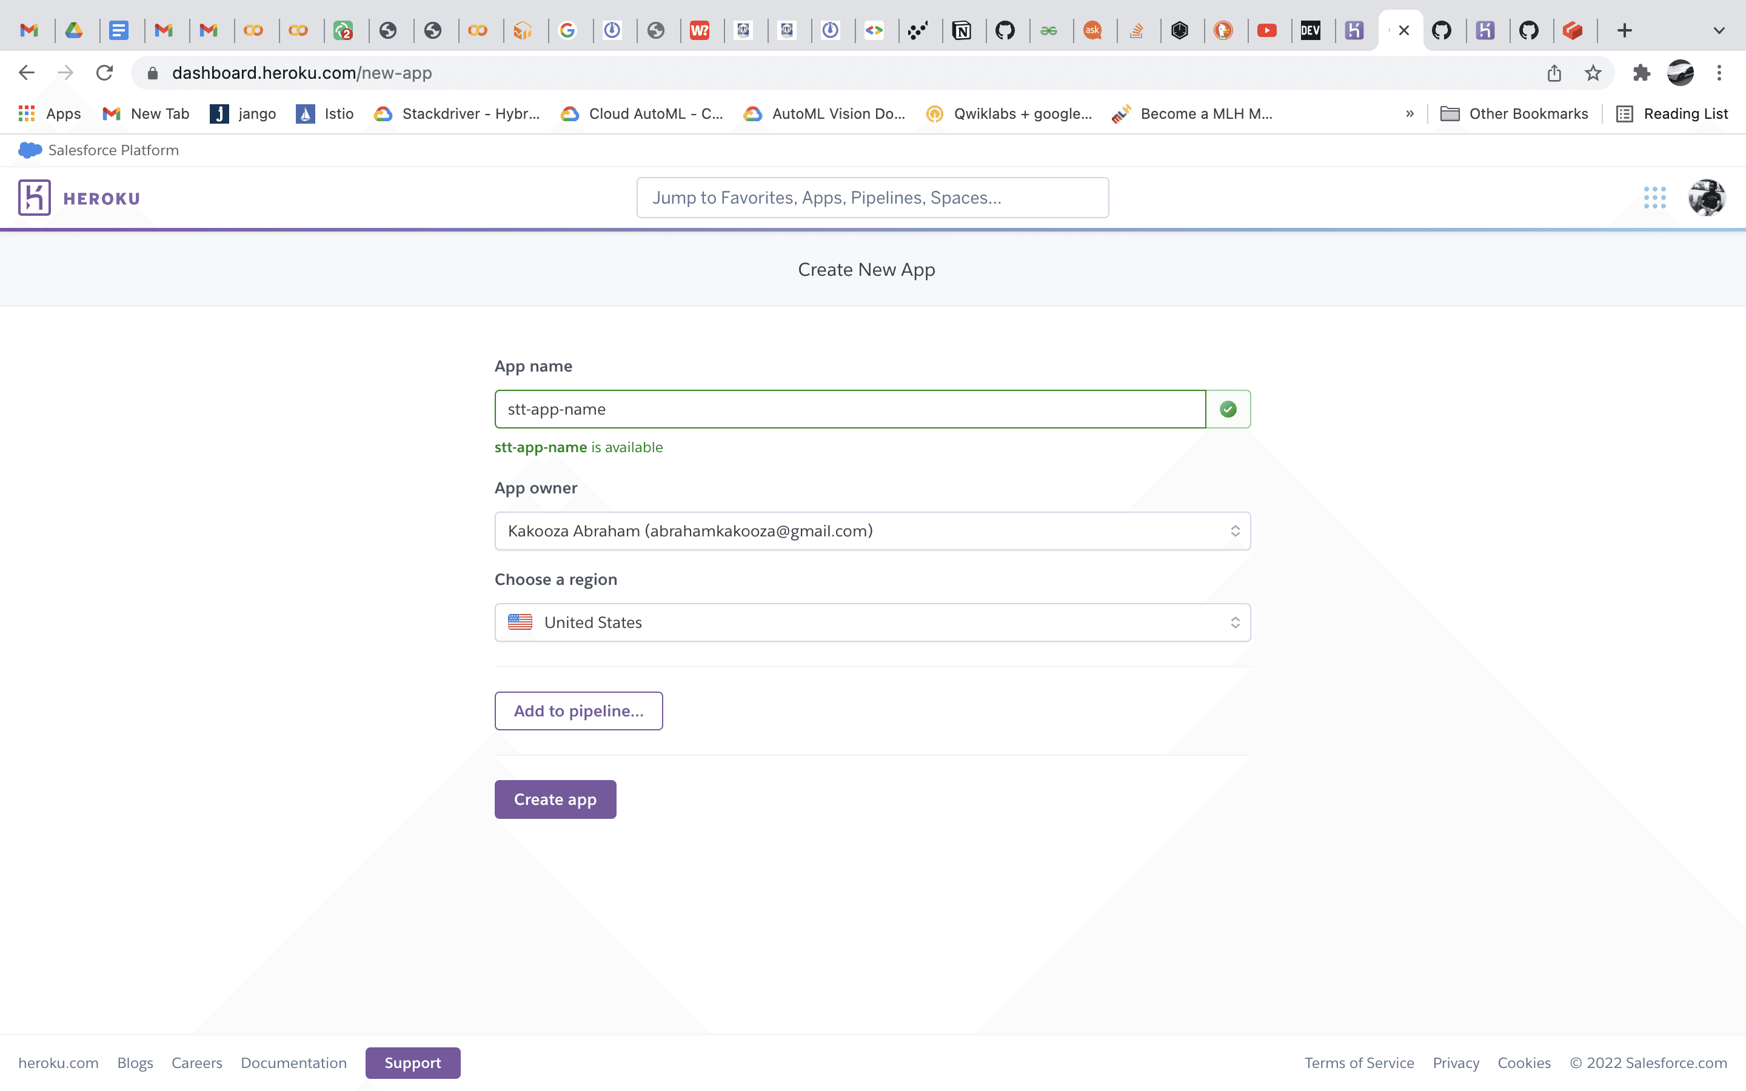This screenshot has height=1091, width=1746.
Task: Open the Documentation footer link
Action: [x=293, y=1063]
